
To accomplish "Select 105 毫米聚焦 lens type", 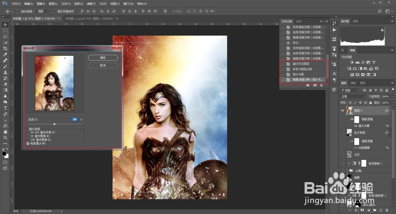I will 28,140.
